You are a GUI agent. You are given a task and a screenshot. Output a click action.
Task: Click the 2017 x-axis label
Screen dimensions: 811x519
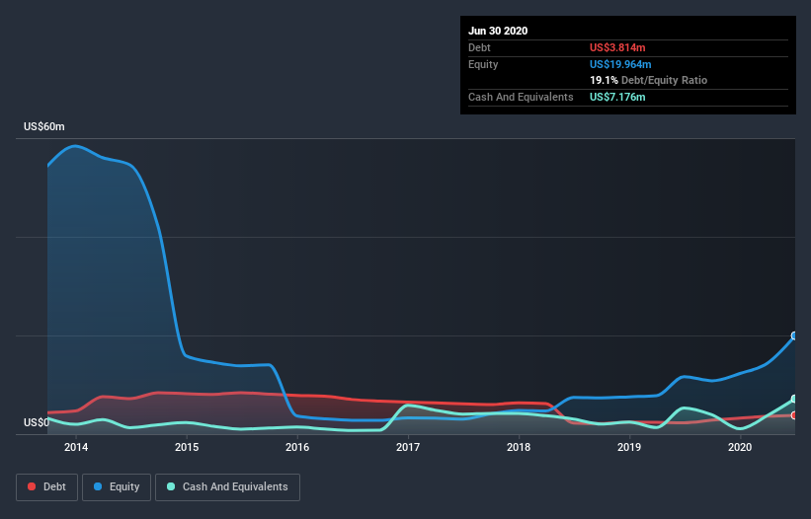click(x=408, y=447)
